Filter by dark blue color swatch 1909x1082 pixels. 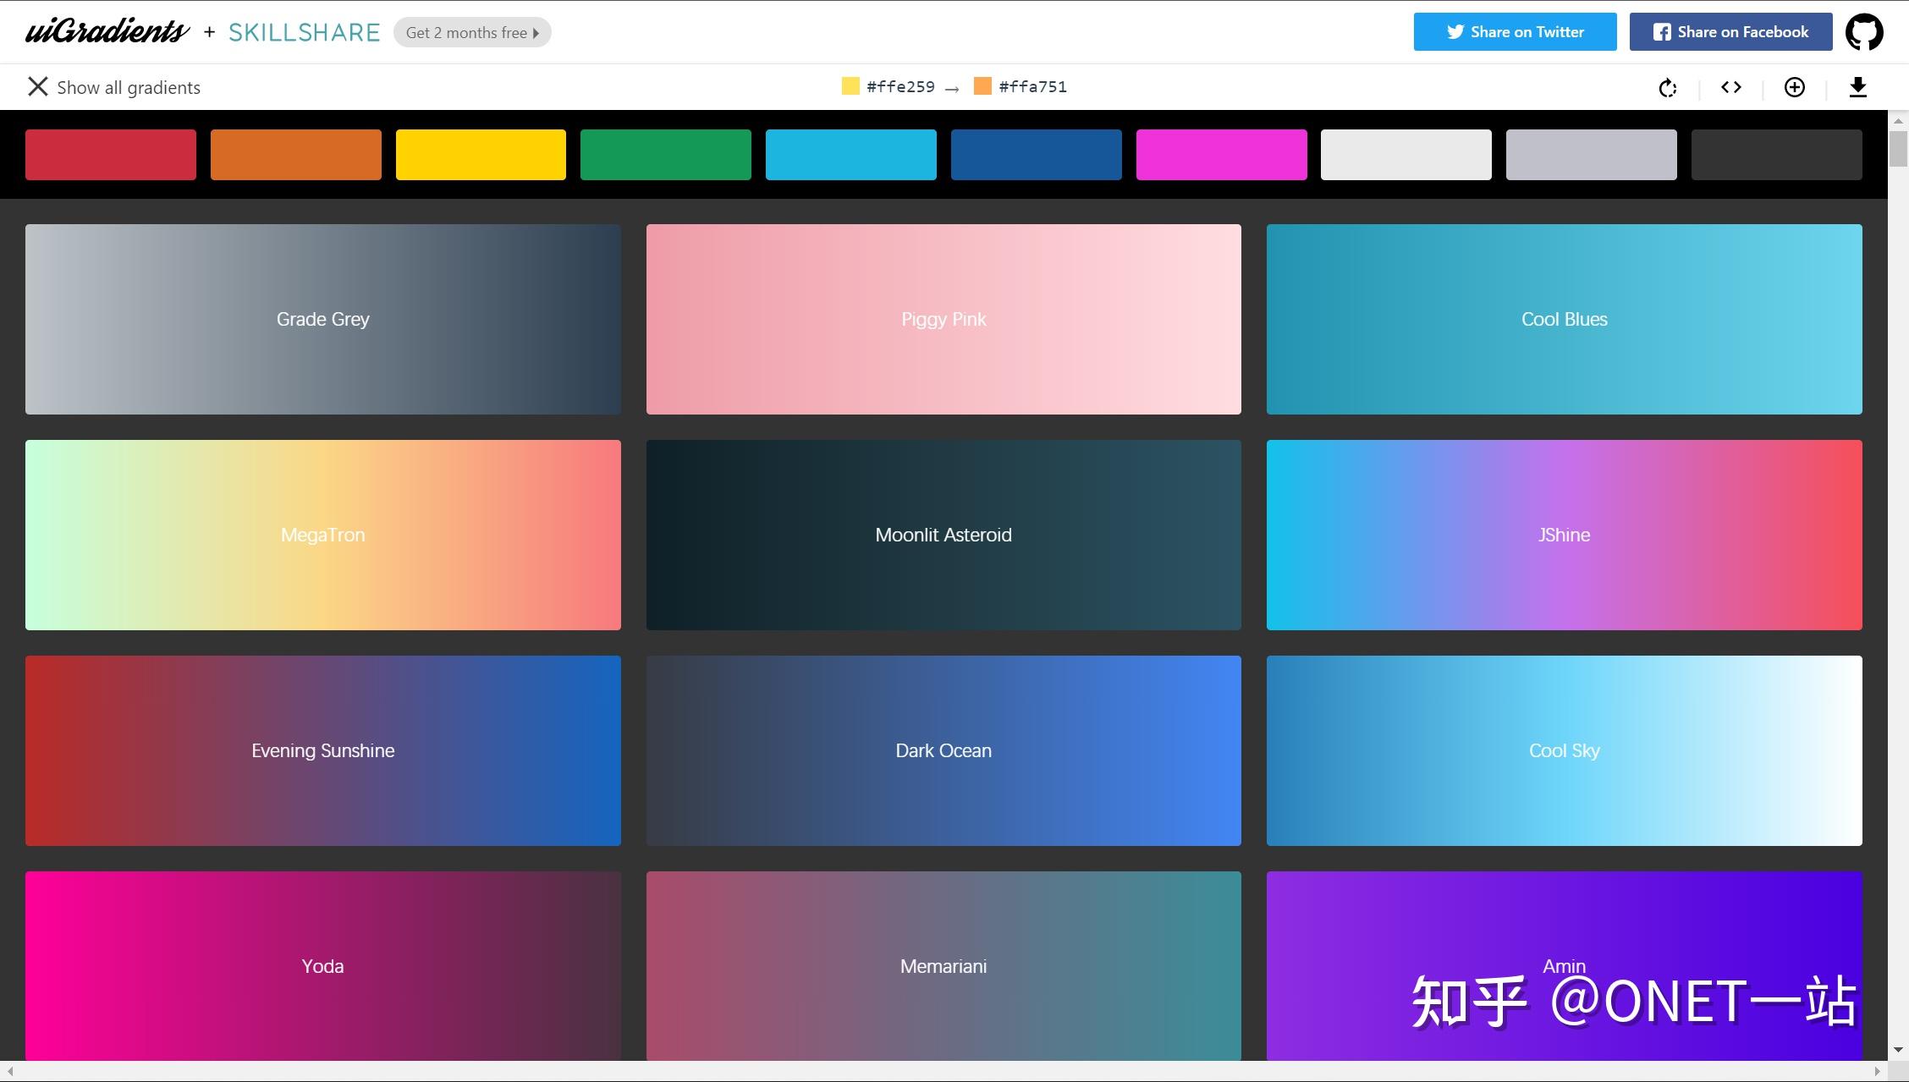tap(1037, 155)
